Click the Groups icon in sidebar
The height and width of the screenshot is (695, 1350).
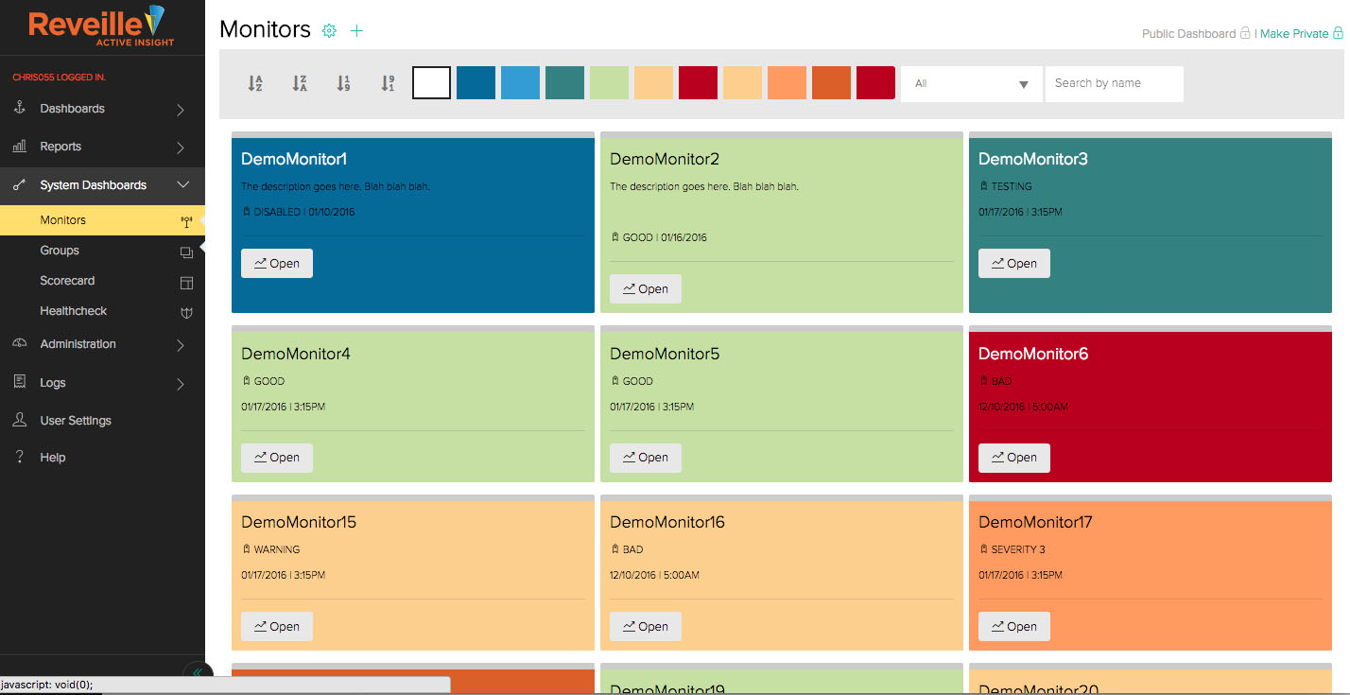[x=186, y=252]
